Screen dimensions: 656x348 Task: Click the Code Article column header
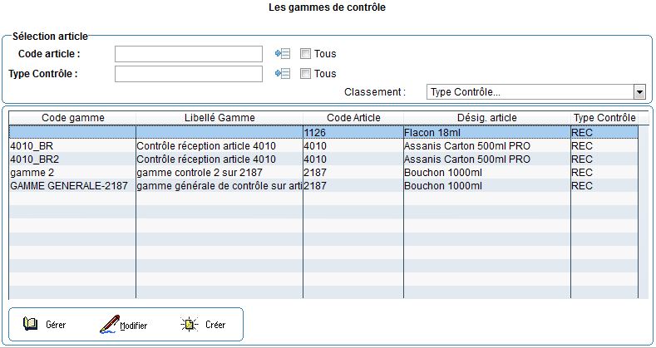(x=353, y=118)
